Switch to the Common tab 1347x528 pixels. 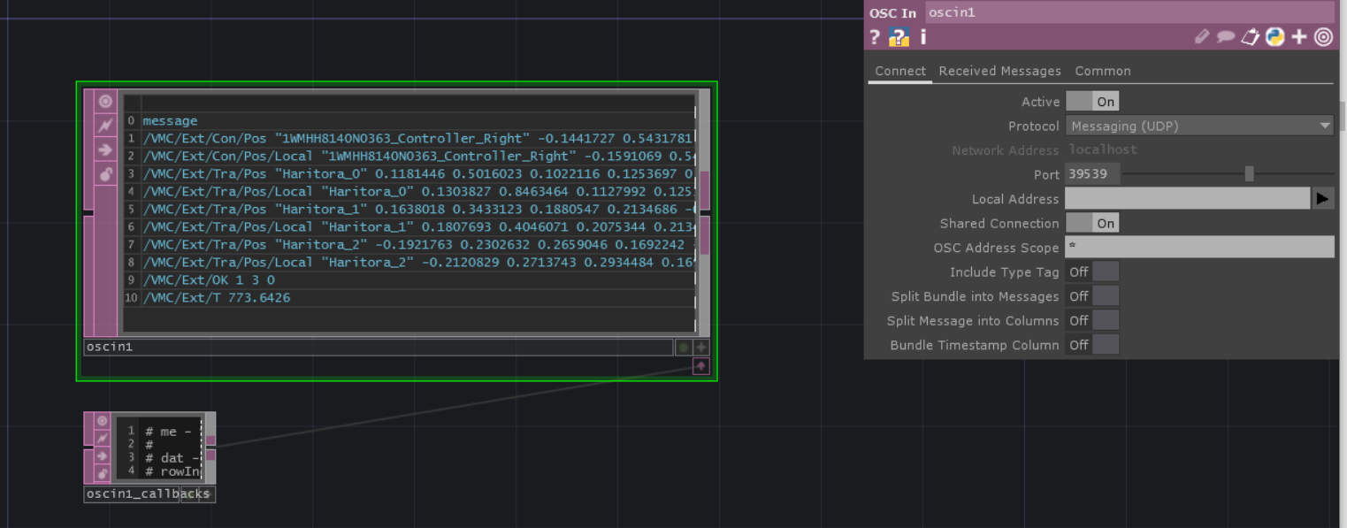(x=1103, y=71)
